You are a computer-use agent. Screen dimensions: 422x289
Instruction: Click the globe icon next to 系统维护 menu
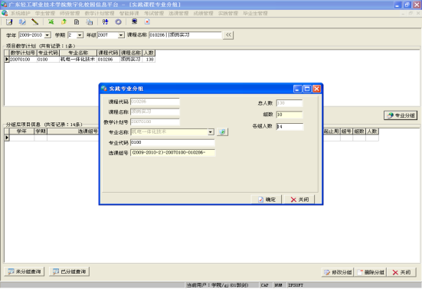5,13
